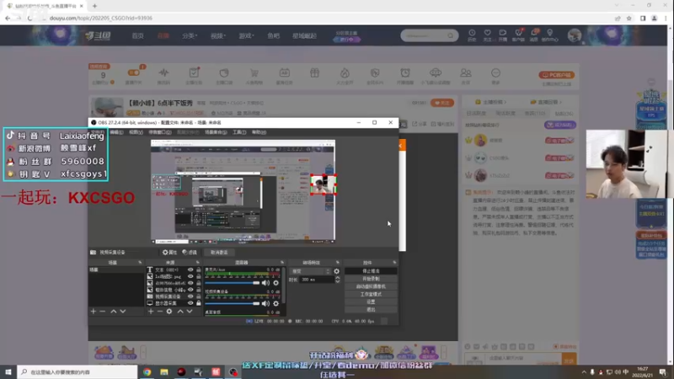Image resolution: width=674 pixels, height=379 pixels.
Task: Remove the selected scene with the minus icon
Action: point(102,311)
